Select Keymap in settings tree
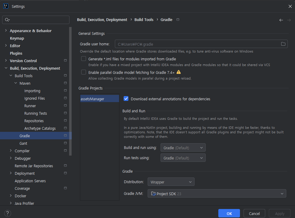 17,38
